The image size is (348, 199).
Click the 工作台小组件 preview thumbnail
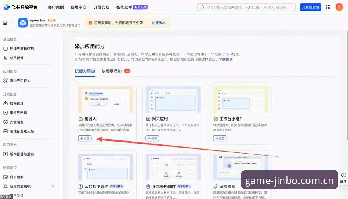tap(241, 99)
